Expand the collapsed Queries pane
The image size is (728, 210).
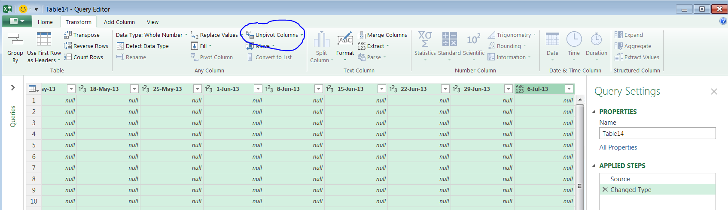(13, 88)
